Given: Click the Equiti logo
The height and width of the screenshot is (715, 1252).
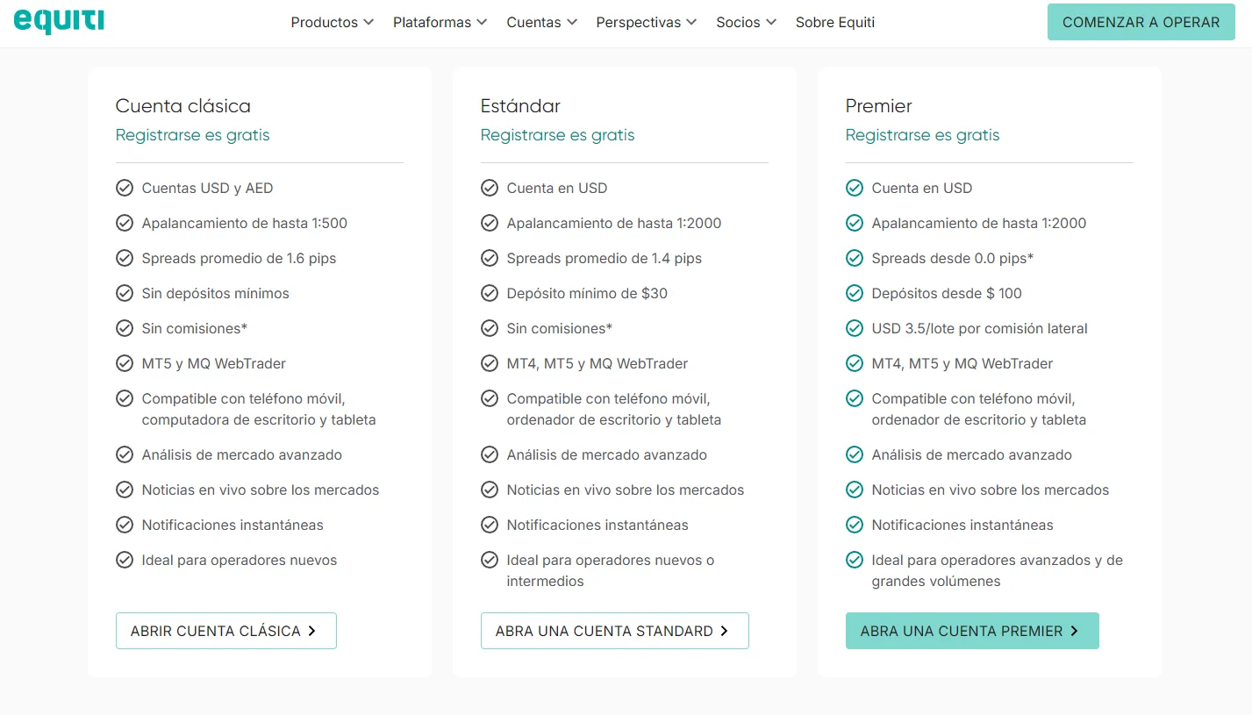Looking at the screenshot, I should click(x=59, y=21).
